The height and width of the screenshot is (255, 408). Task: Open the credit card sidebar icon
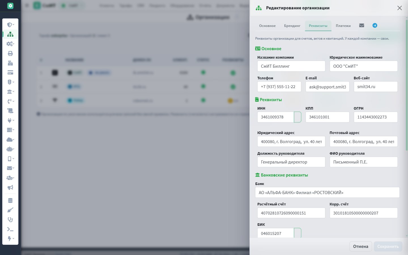click(x=10, y=73)
